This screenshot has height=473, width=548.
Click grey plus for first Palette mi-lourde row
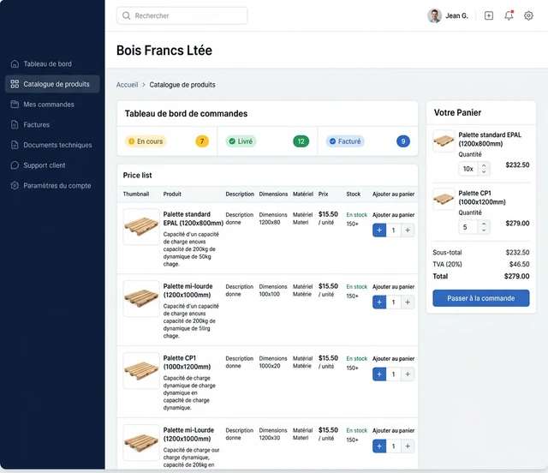(x=408, y=302)
